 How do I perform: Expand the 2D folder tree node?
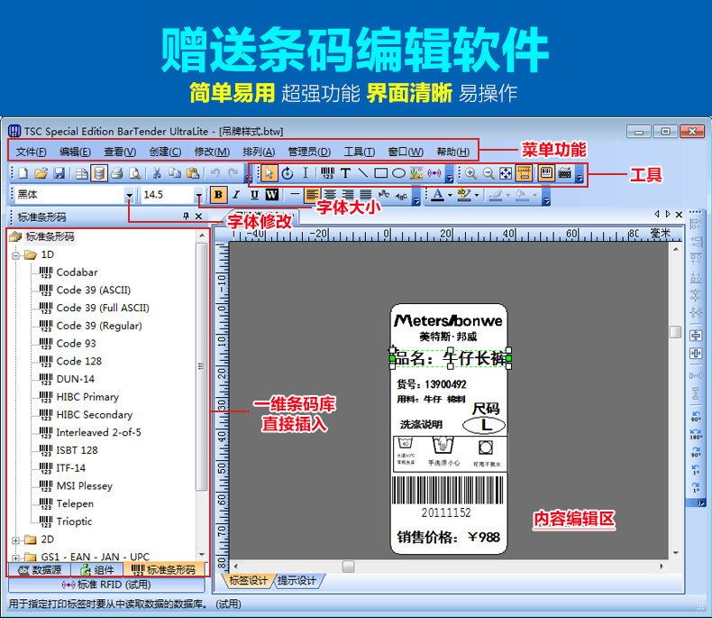pos(16,540)
